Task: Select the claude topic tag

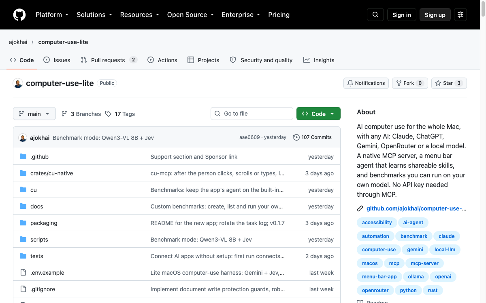Action: click(x=447, y=236)
